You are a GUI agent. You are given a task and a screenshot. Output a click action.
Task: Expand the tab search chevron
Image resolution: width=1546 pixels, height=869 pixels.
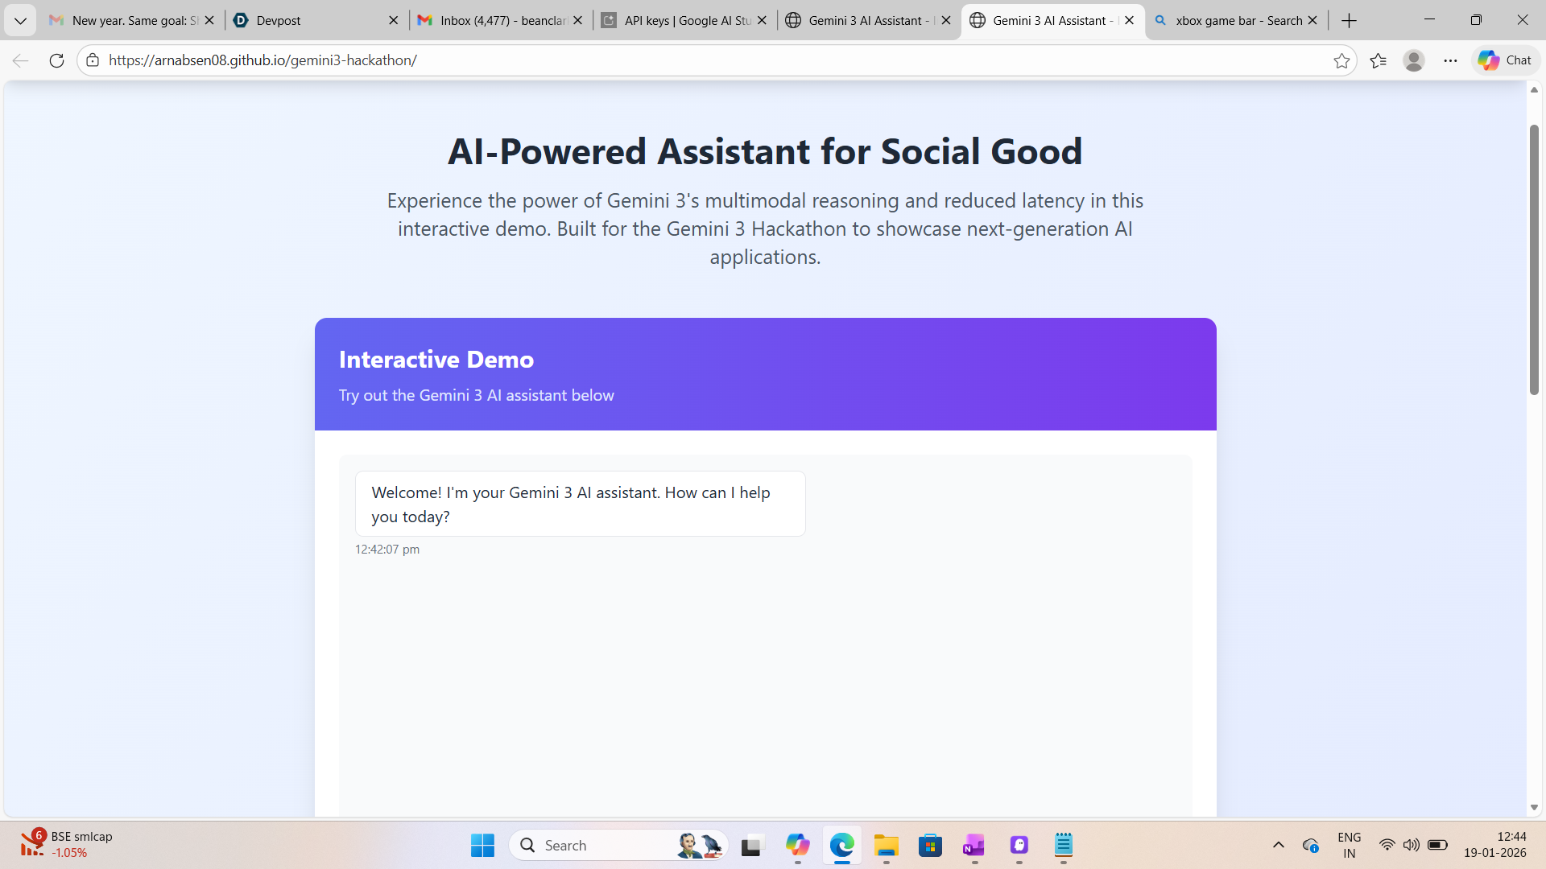point(20,20)
